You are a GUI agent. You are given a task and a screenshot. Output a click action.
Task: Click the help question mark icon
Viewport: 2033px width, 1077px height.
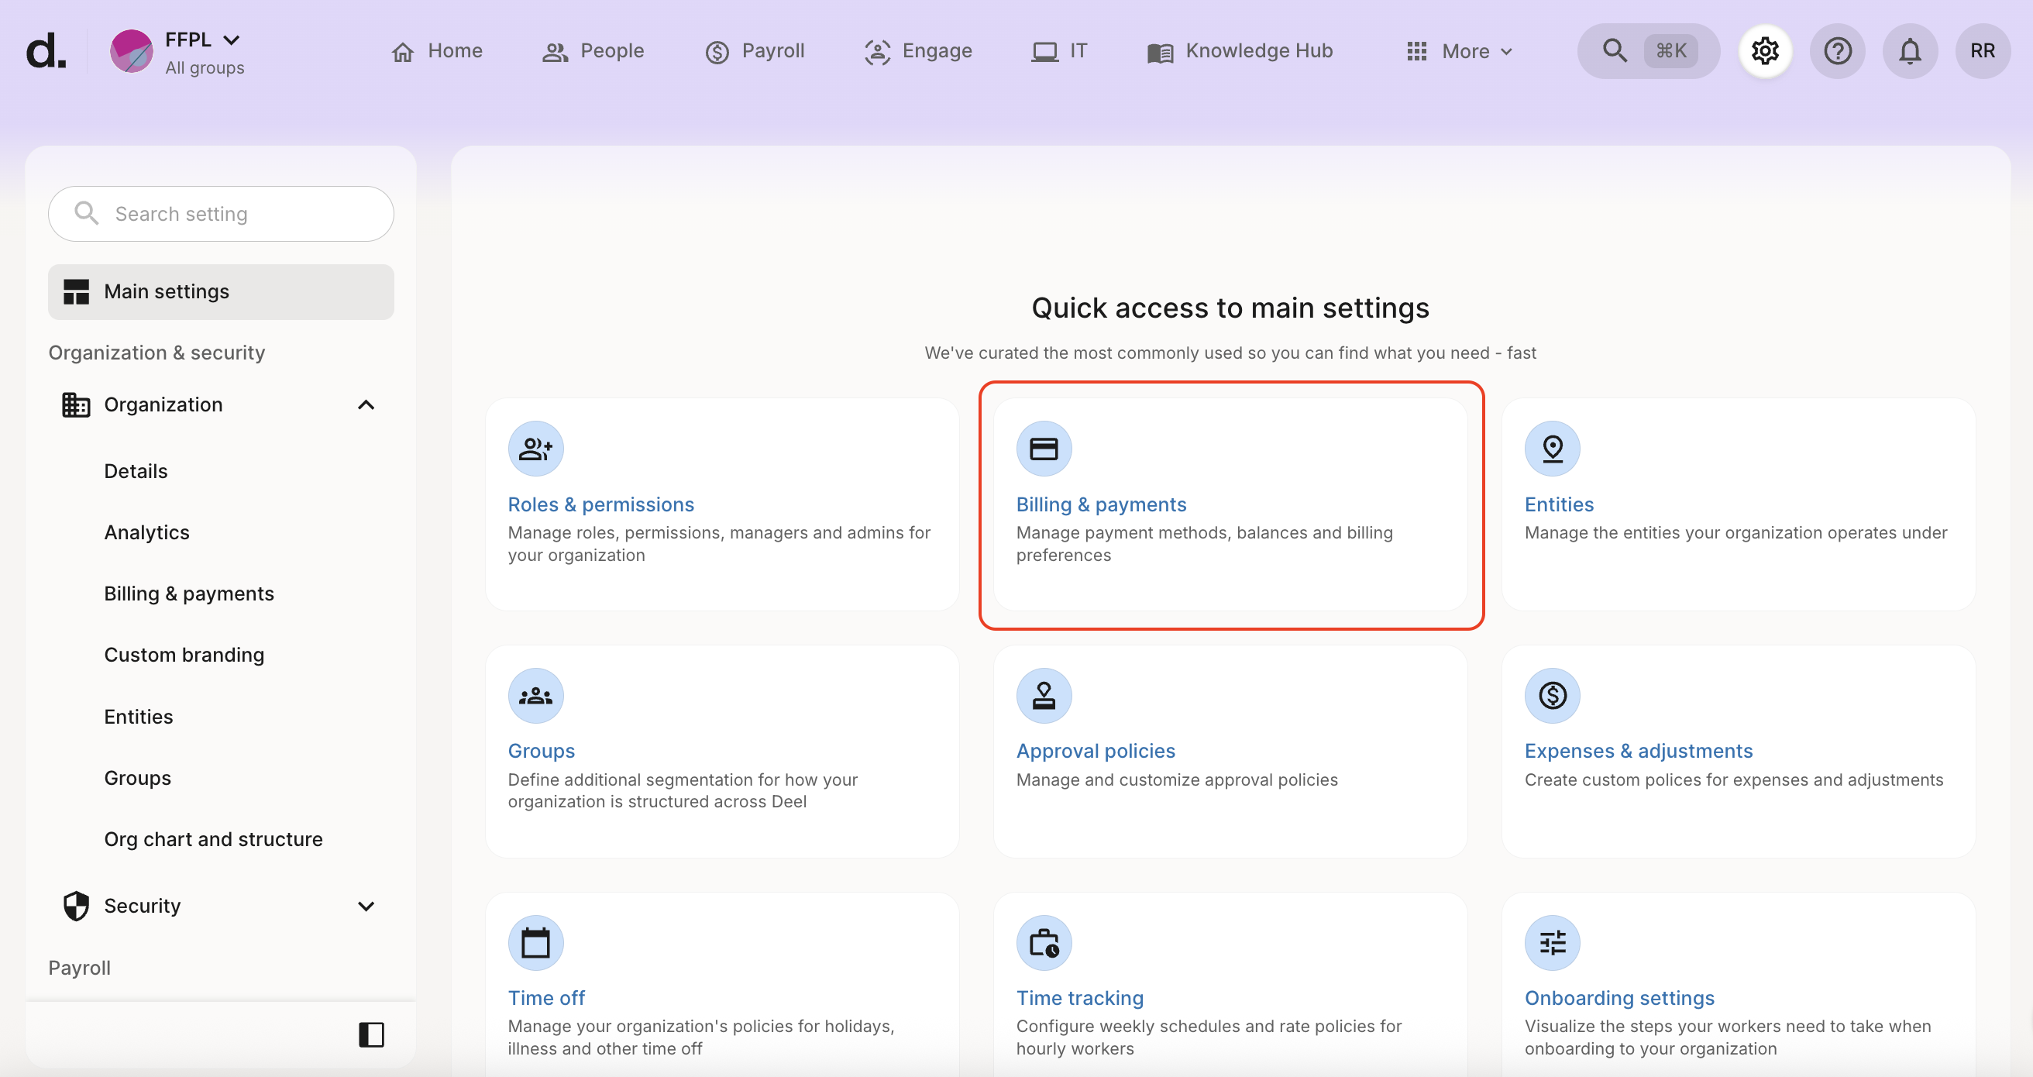[1837, 51]
